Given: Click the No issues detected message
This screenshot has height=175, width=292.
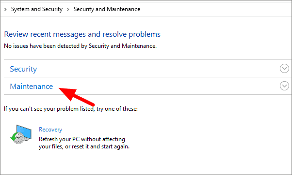Looking at the screenshot, I should (x=80, y=46).
